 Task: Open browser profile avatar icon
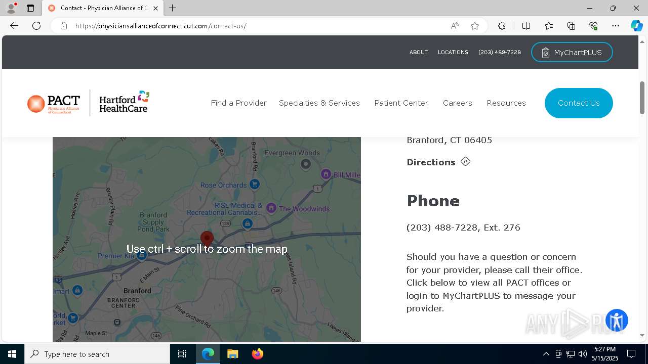click(x=11, y=8)
